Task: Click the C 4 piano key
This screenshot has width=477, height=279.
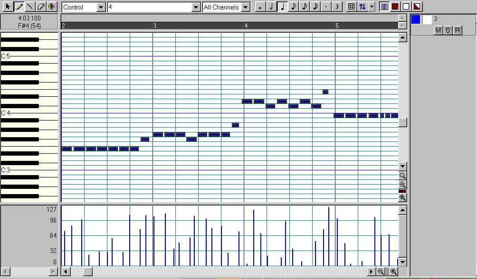Action: pyautogui.click(x=29, y=113)
